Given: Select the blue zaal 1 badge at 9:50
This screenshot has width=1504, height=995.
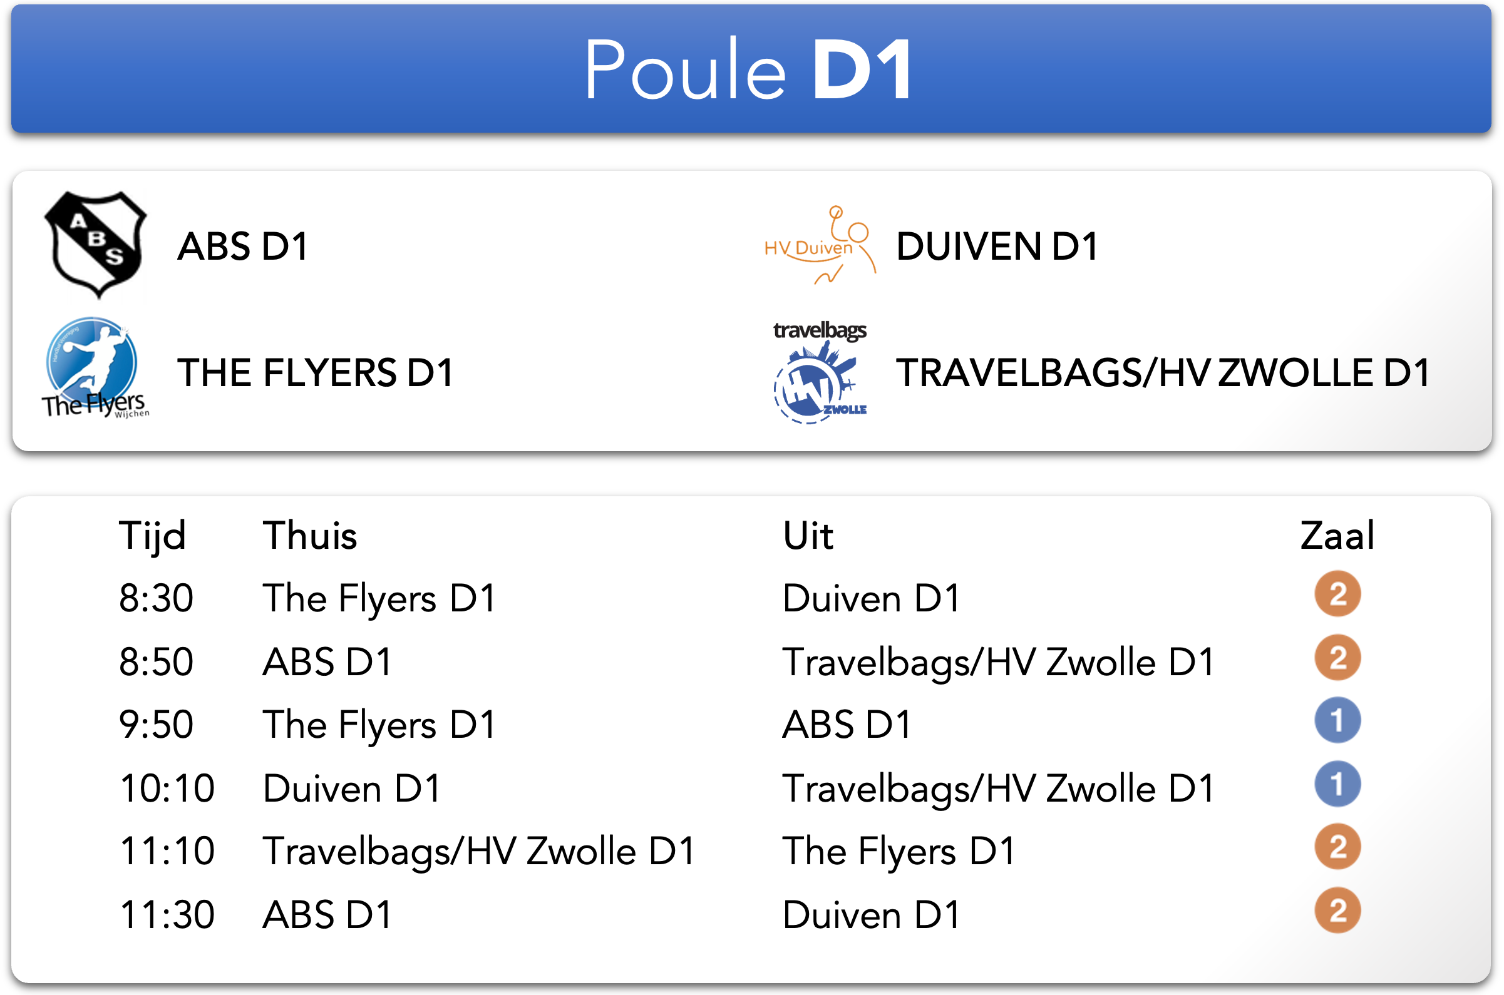Looking at the screenshot, I should (x=1337, y=721).
